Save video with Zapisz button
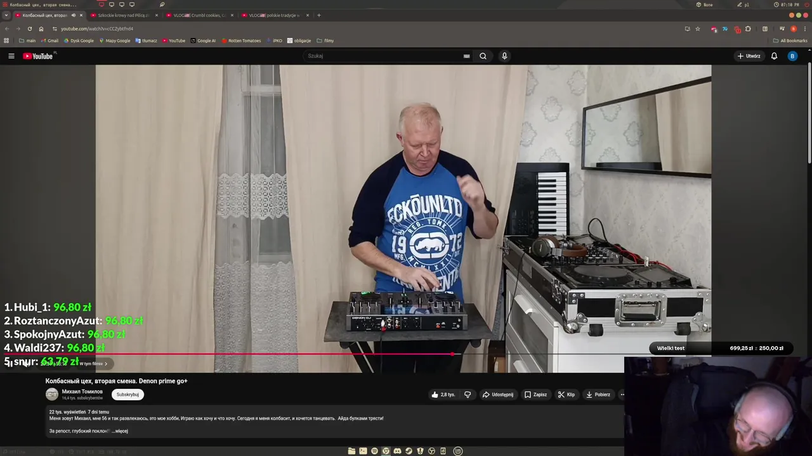Screen dimensions: 812x456 coord(535,395)
